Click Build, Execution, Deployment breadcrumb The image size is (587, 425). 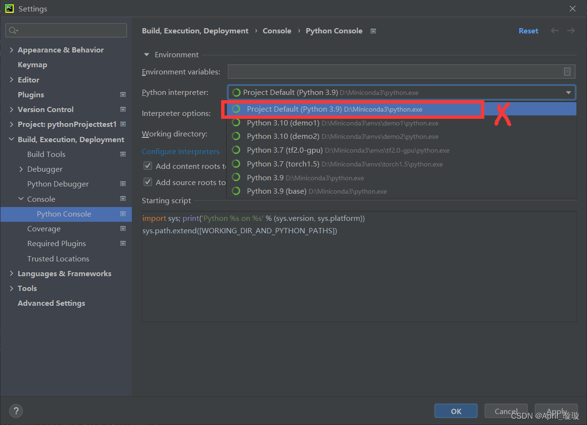[195, 31]
